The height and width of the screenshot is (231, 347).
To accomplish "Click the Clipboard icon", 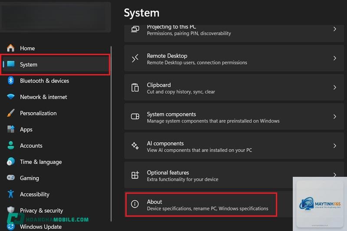I will [135, 88].
